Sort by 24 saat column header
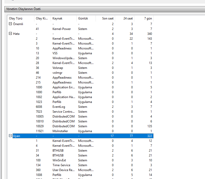 [125, 18]
